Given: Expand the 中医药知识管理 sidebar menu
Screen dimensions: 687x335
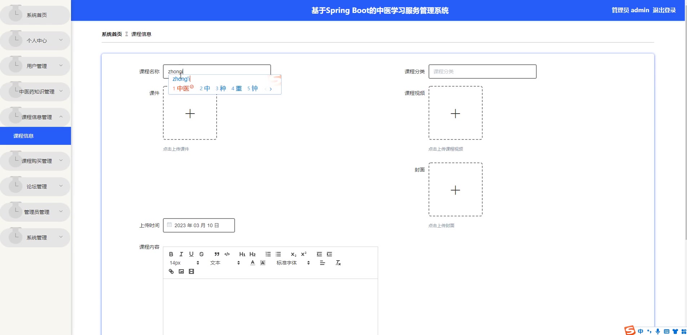Looking at the screenshot, I should point(35,92).
